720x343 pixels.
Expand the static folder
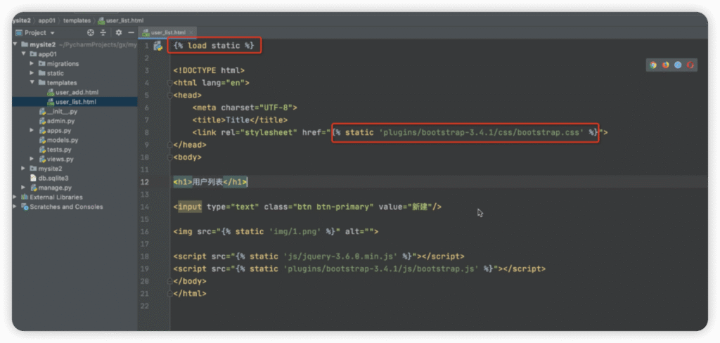[x=32, y=73]
